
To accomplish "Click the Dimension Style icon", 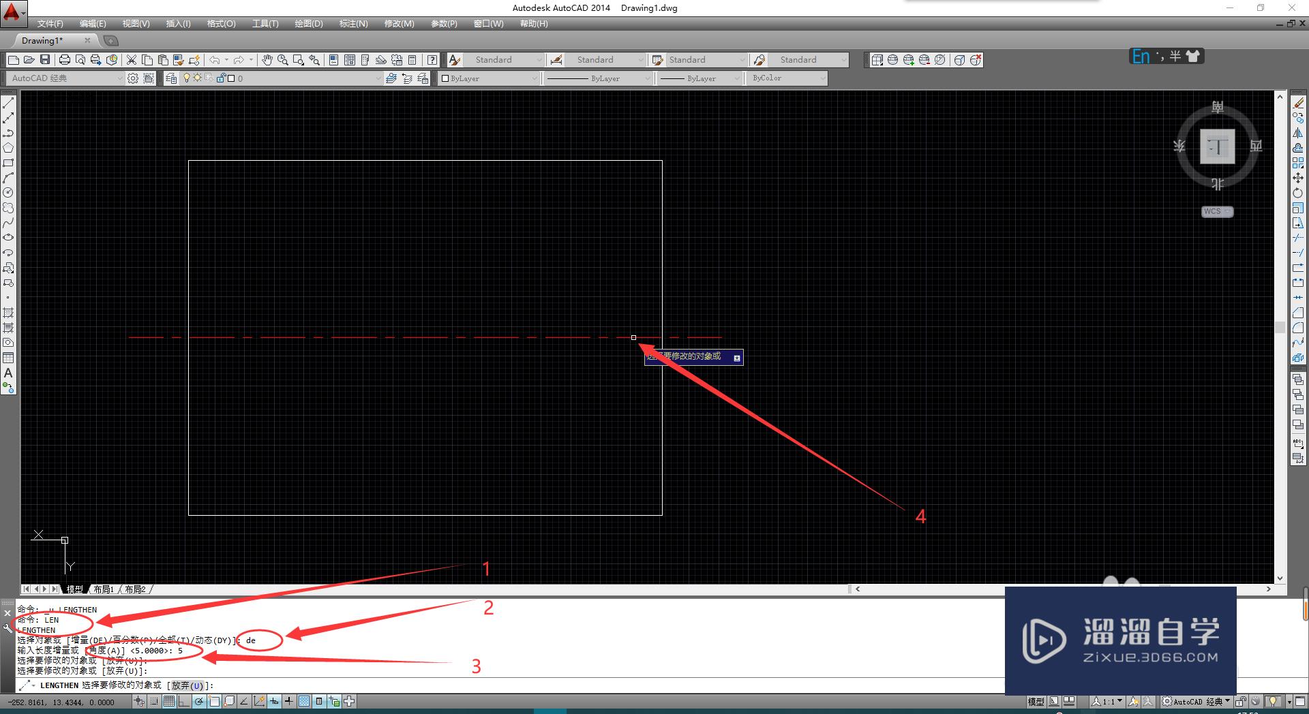I will click(556, 60).
